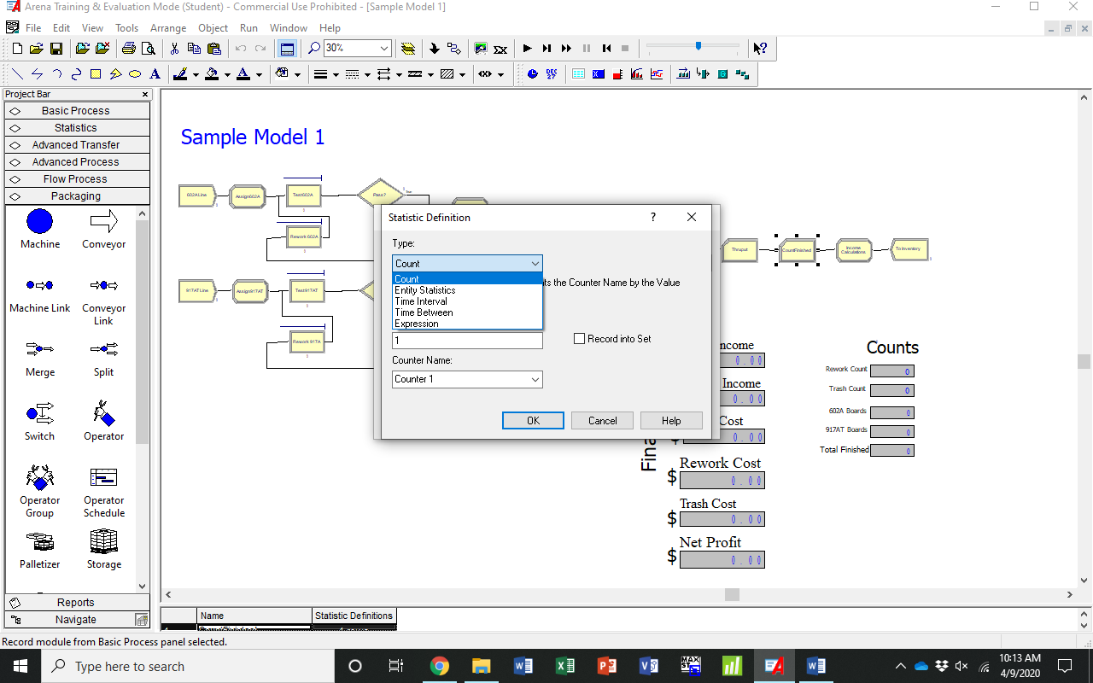
Task: Open the Type dropdown showing Count
Action: point(467,264)
